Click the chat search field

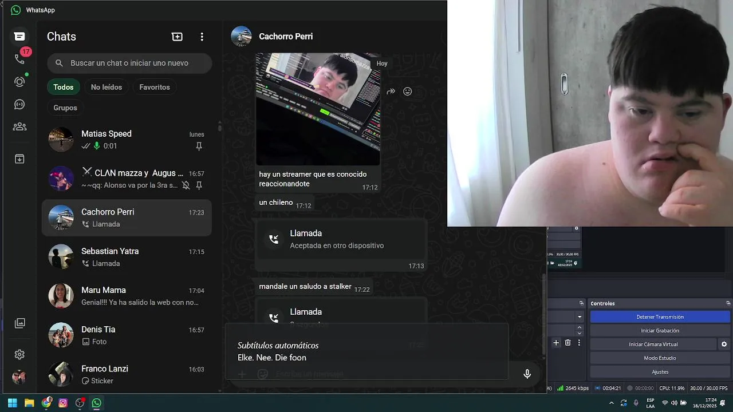pyautogui.click(x=129, y=63)
